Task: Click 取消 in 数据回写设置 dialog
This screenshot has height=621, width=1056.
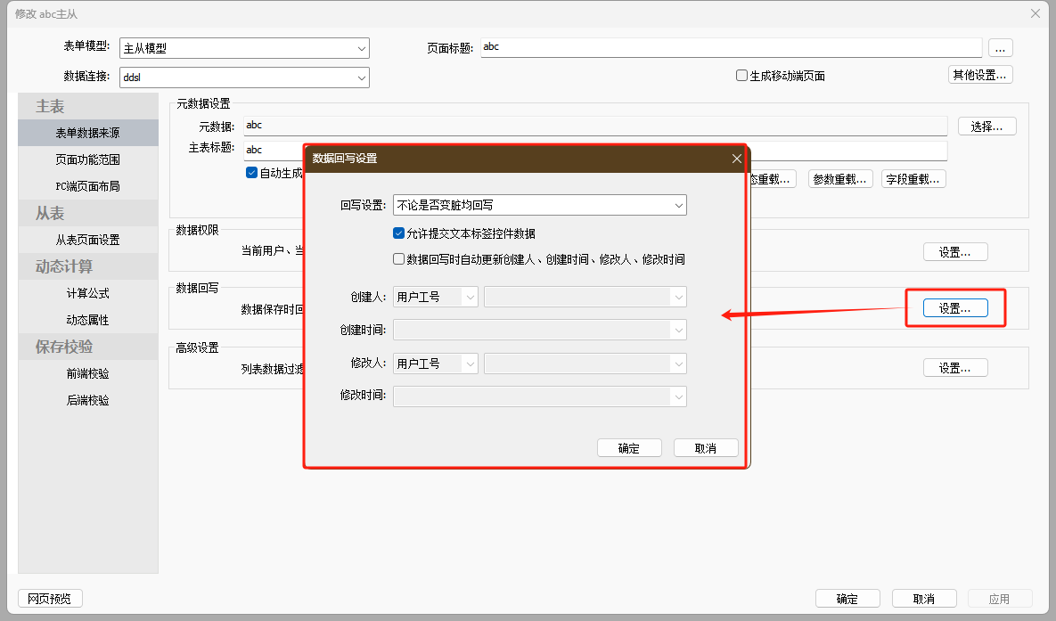Action: point(706,448)
